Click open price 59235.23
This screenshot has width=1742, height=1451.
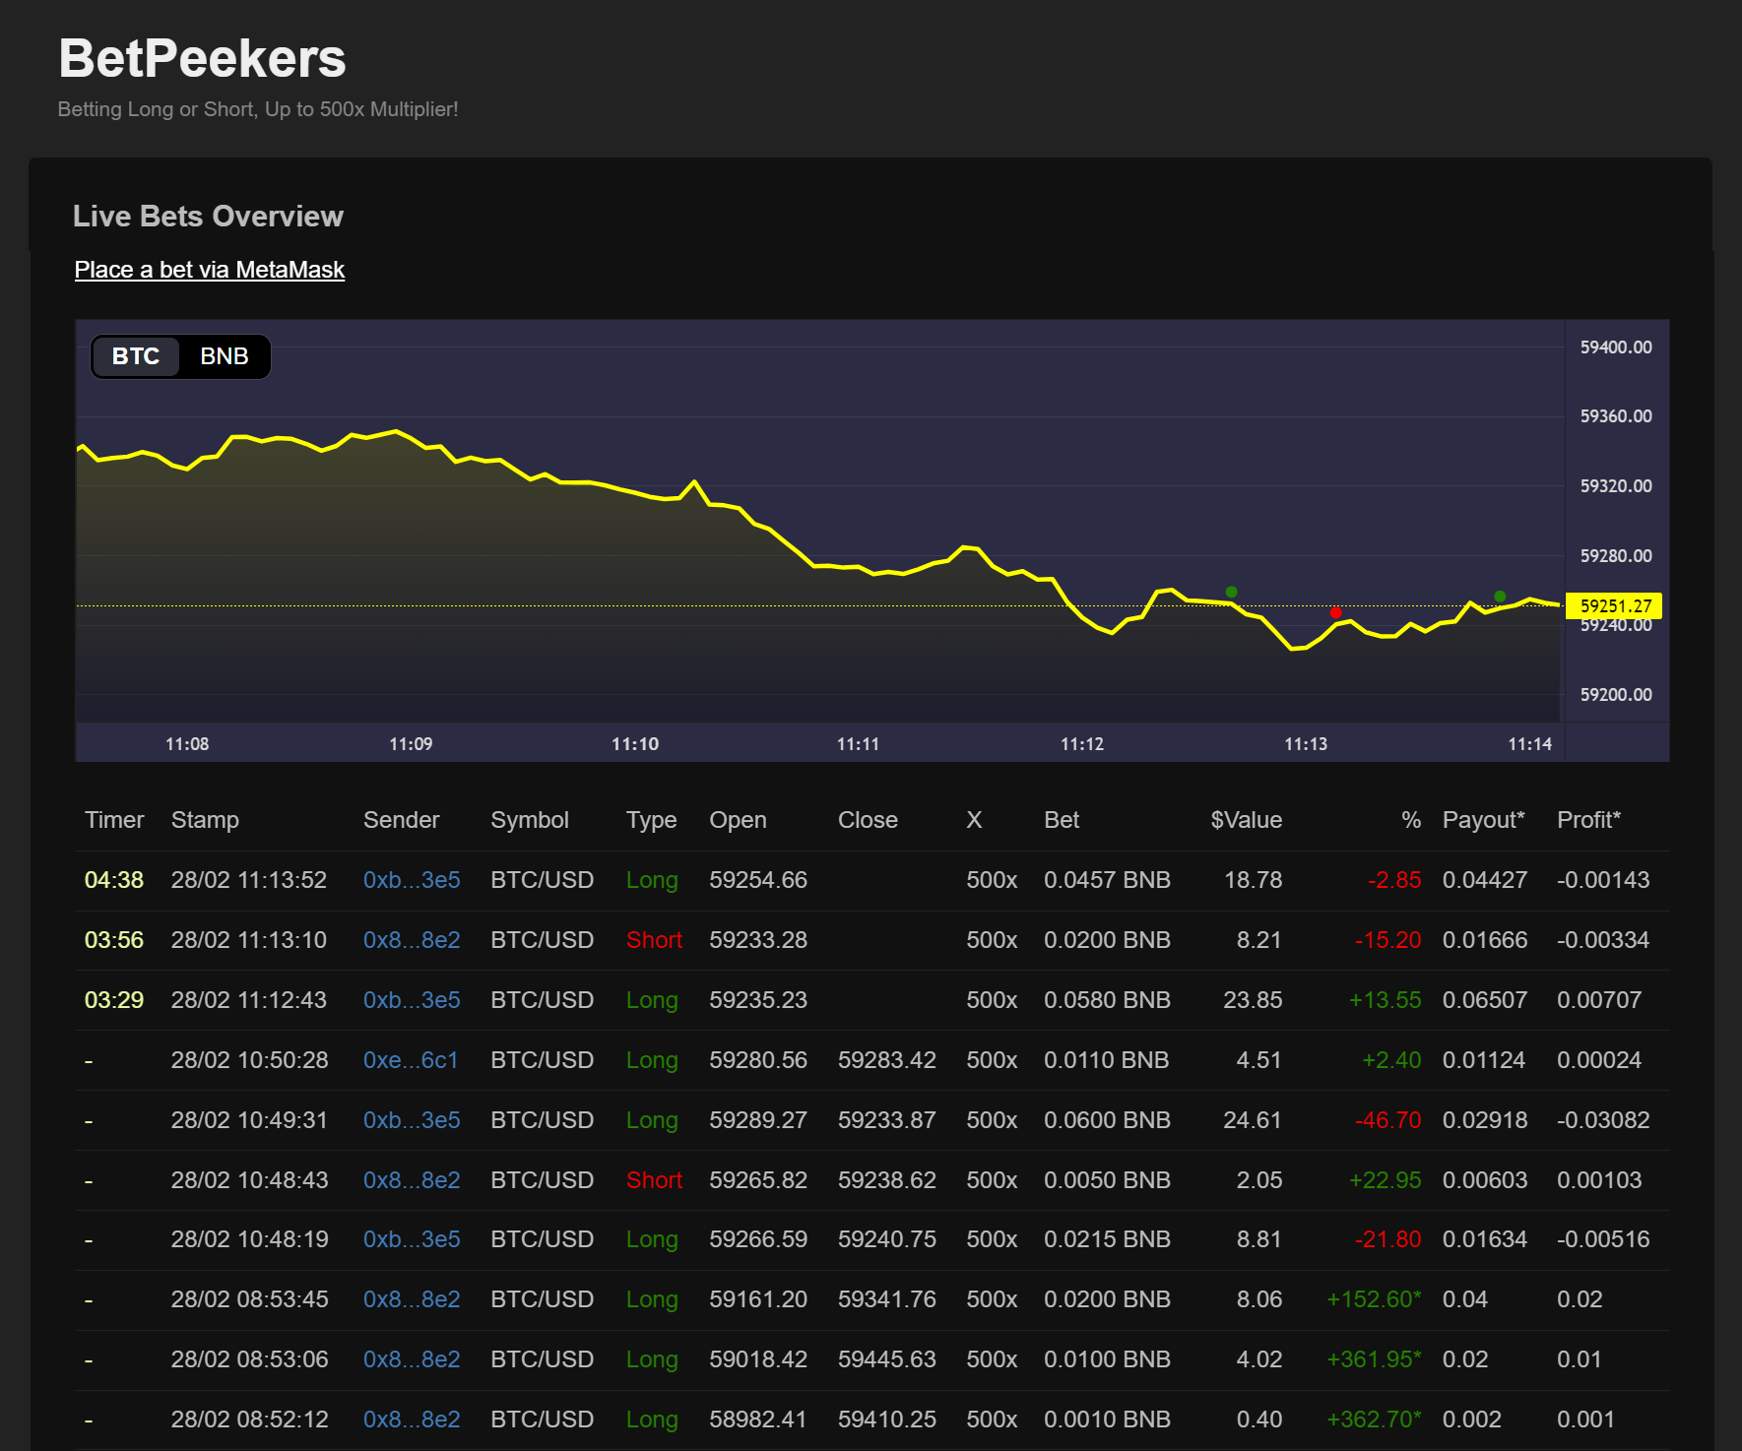[758, 1000]
